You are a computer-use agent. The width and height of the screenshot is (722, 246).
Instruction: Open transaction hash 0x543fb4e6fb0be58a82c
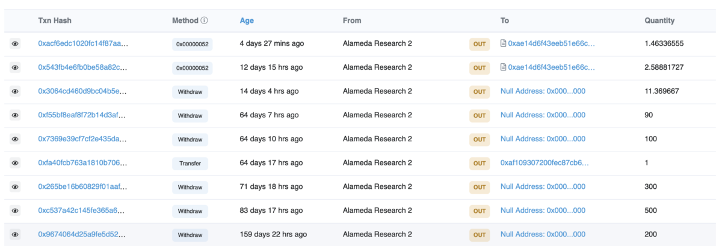(83, 67)
